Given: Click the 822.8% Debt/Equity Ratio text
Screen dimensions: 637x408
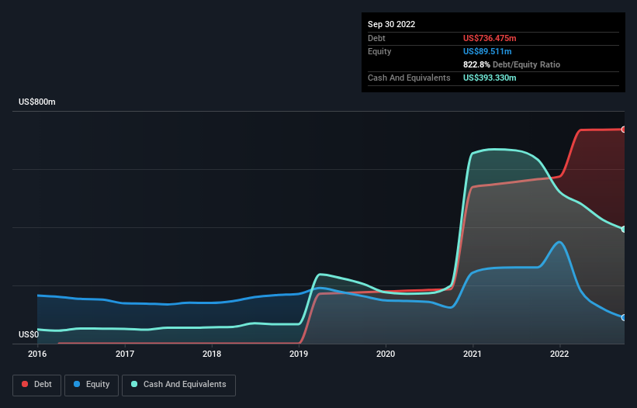Looking at the screenshot, I should click(511, 64).
